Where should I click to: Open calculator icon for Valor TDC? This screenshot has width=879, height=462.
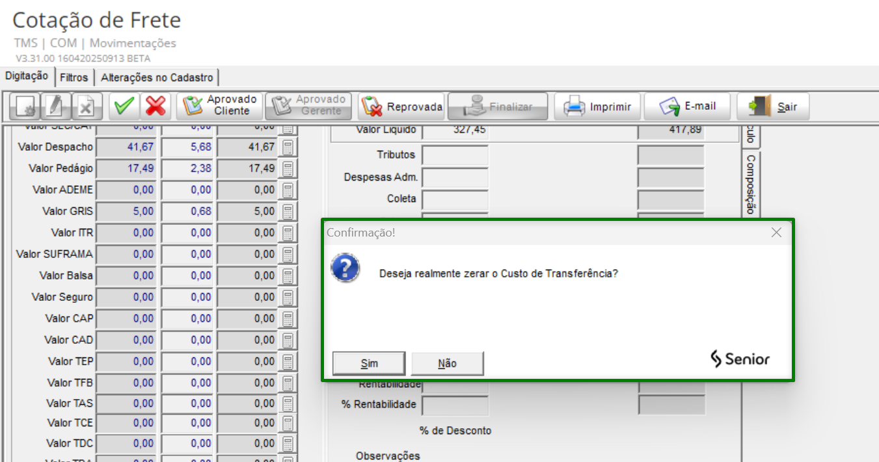click(288, 444)
